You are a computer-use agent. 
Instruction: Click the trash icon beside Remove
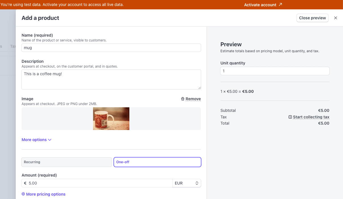[183, 99]
